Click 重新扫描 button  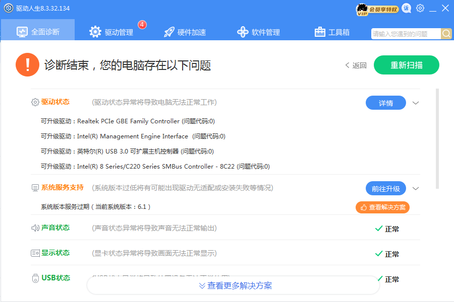[x=406, y=65]
